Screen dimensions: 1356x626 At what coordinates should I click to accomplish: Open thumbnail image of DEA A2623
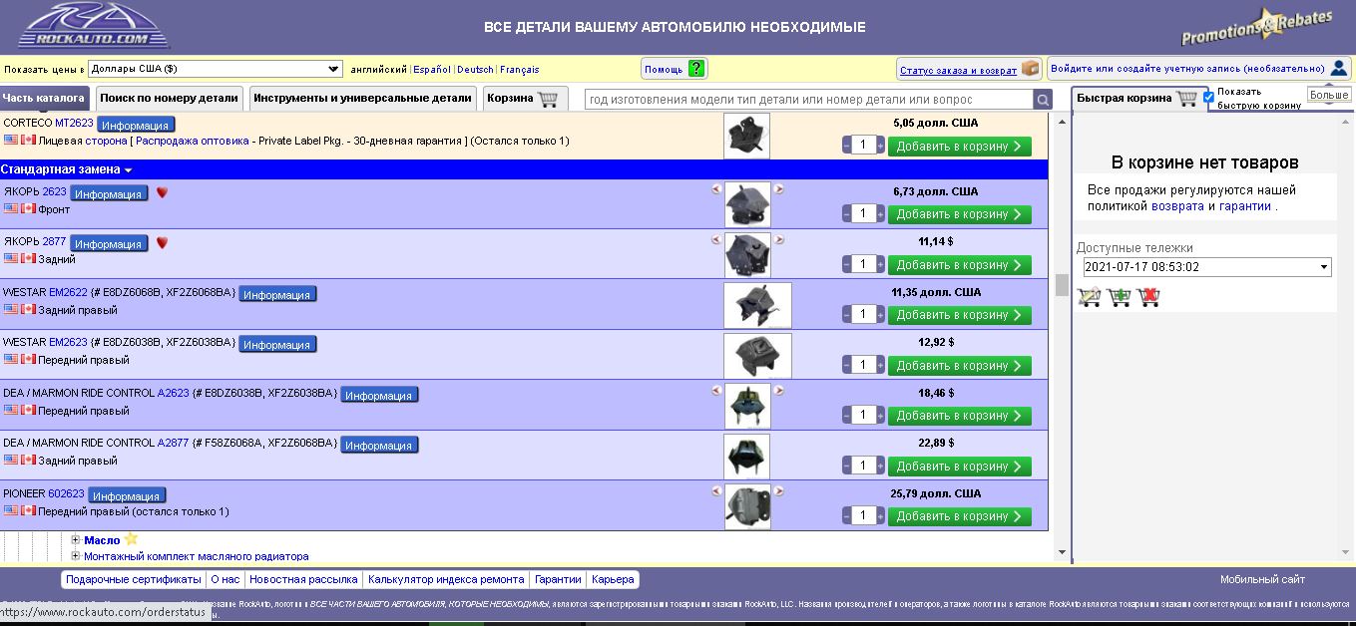pyautogui.click(x=747, y=406)
